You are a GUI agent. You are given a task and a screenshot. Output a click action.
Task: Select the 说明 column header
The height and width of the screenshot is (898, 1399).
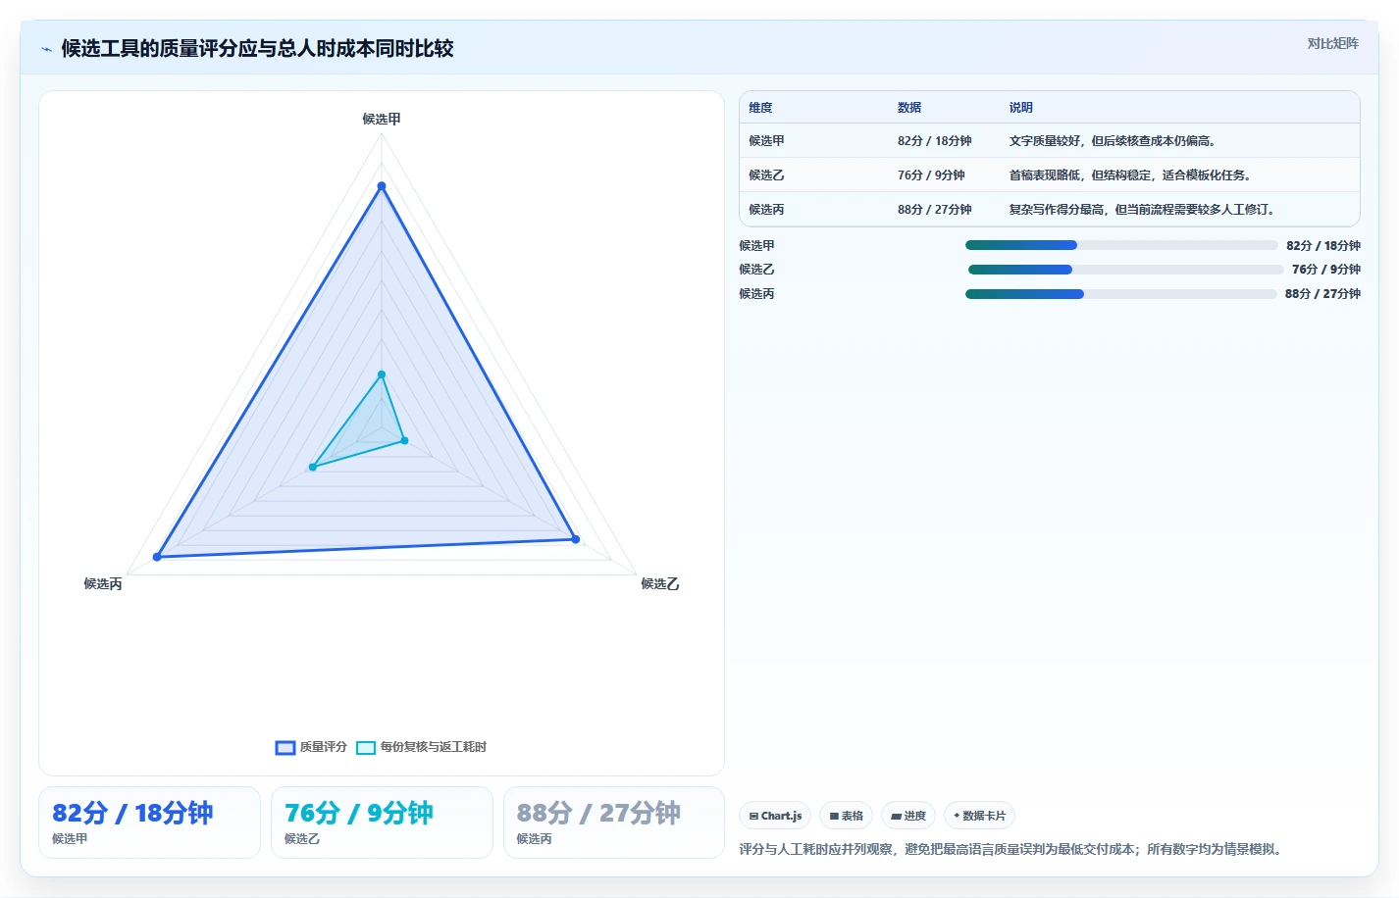pyautogui.click(x=1021, y=108)
